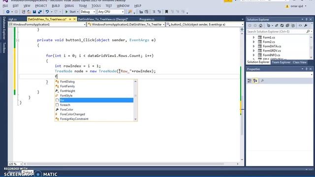
Task: Click the Find in Files toolbar icon
Action: [x=130, y=12]
